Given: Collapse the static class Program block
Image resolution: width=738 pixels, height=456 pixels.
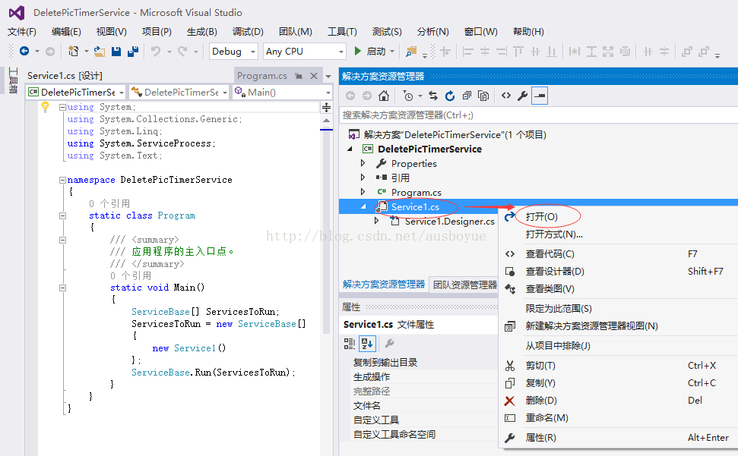Looking at the screenshot, I should point(62,216).
